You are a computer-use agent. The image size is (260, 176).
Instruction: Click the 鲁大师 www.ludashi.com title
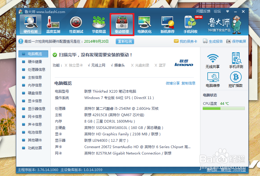(45, 12)
